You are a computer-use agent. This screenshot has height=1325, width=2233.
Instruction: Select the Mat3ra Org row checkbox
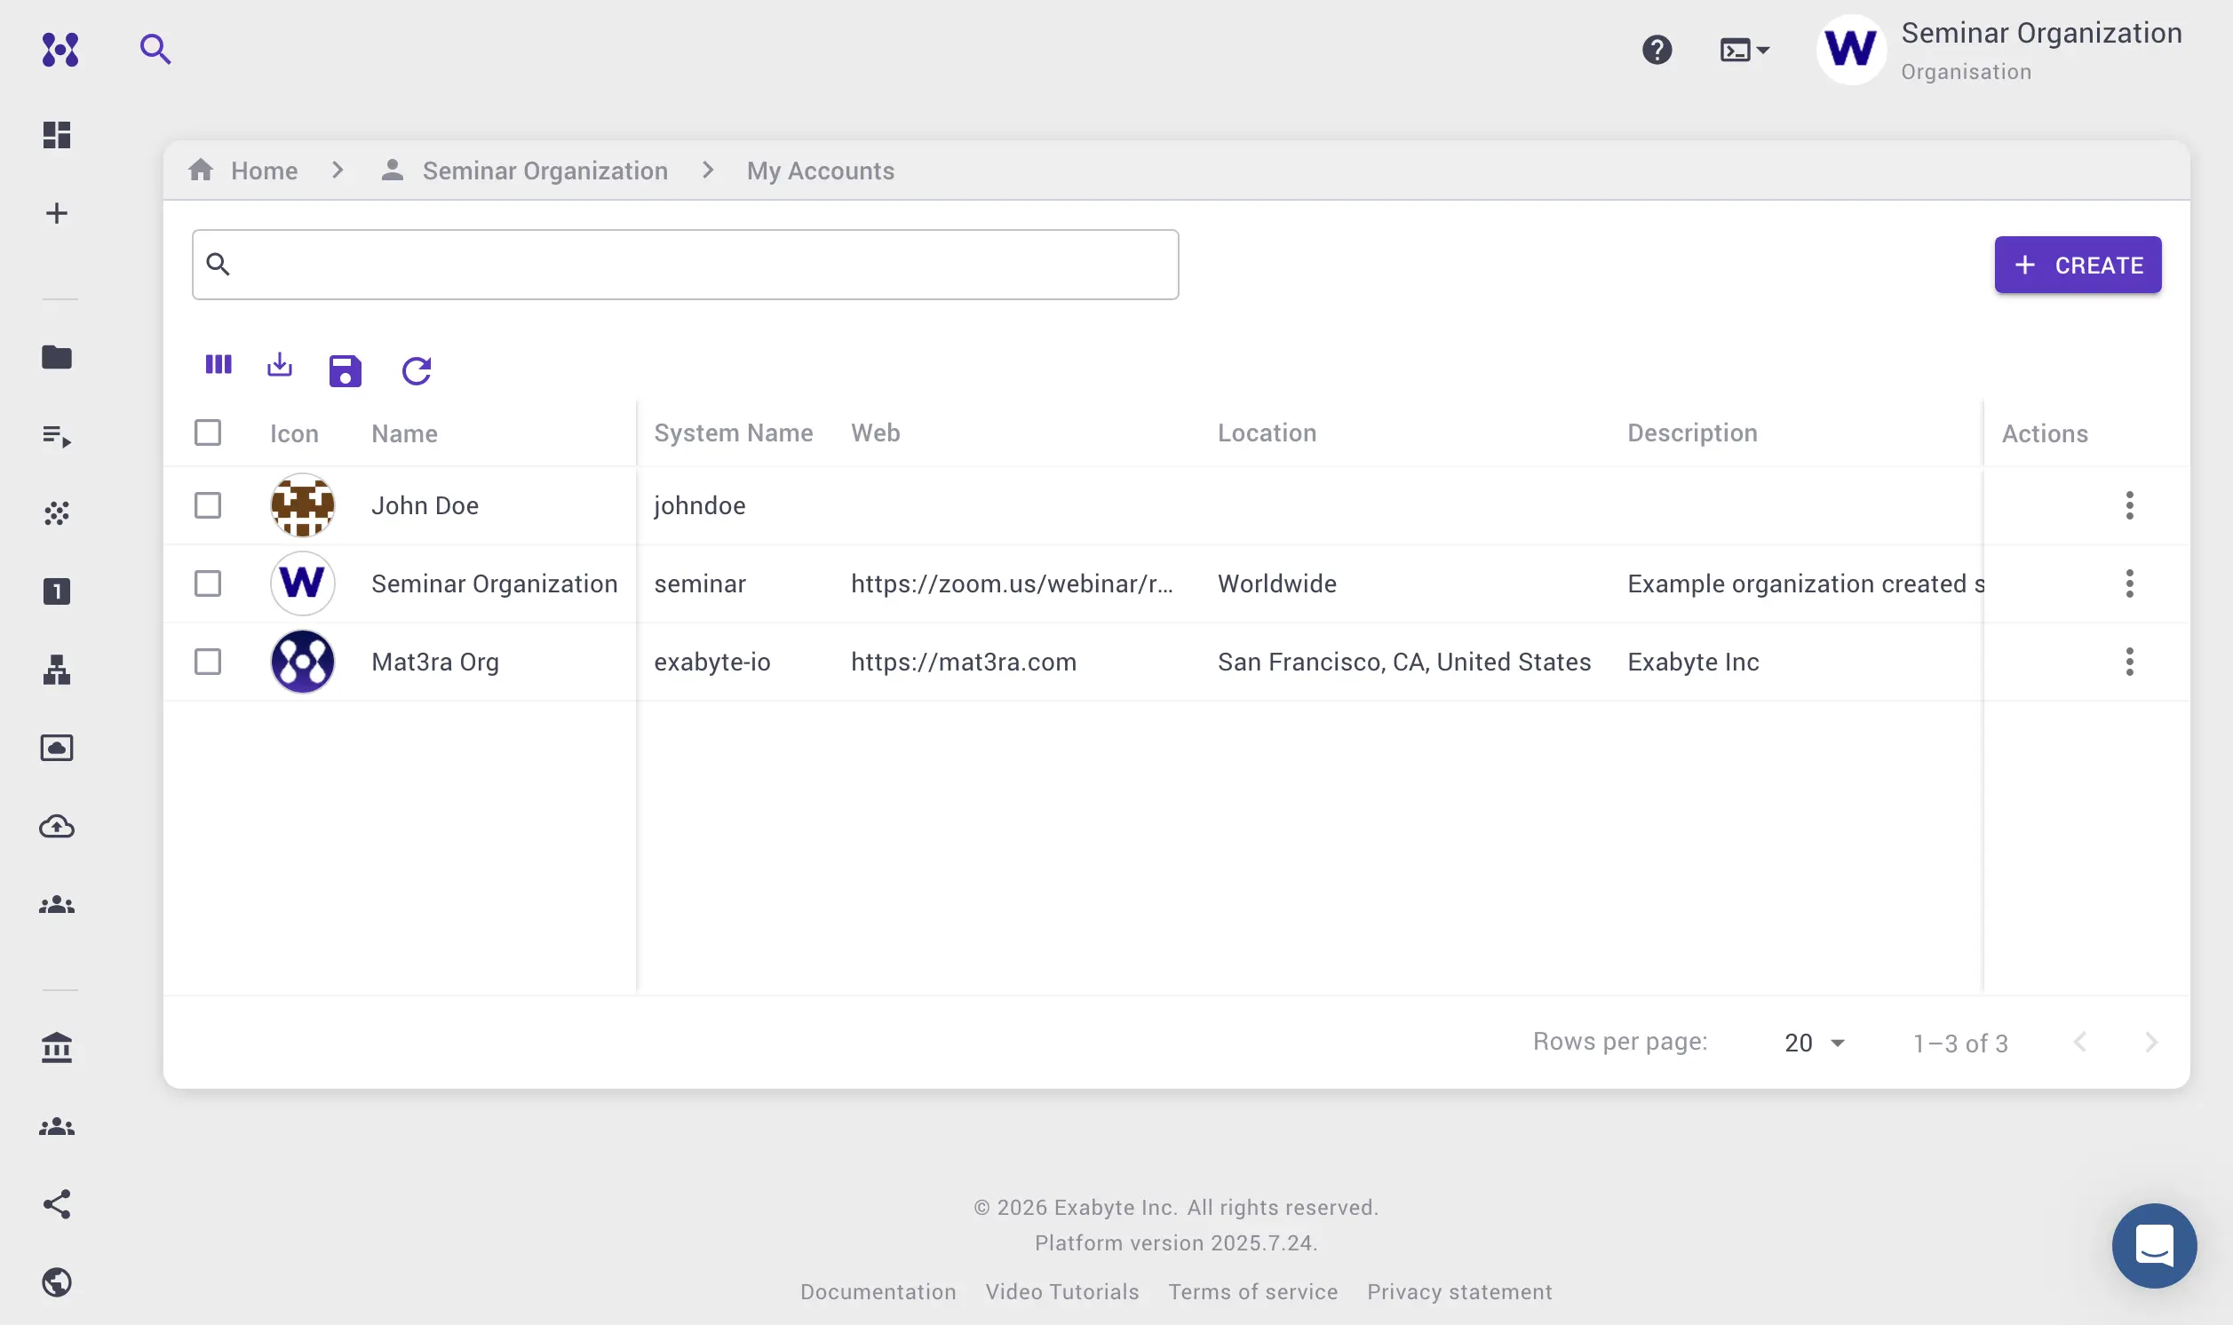pos(208,662)
